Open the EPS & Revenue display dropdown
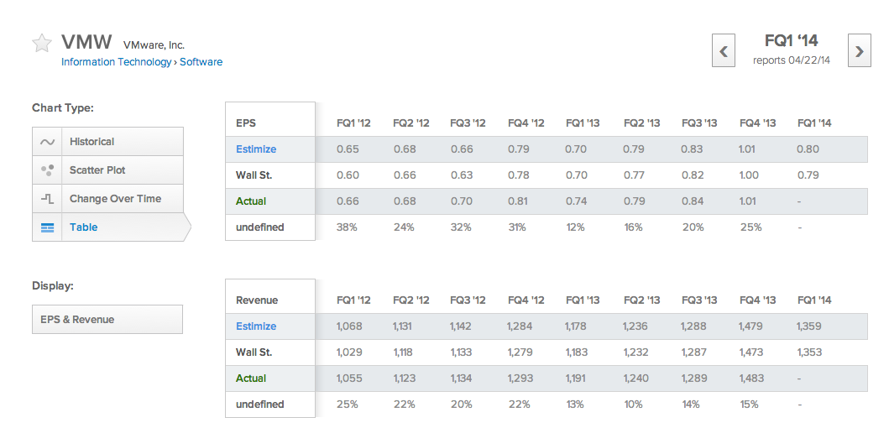Image resolution: width=889 pixels, height=428 pixels. (107, 320)
